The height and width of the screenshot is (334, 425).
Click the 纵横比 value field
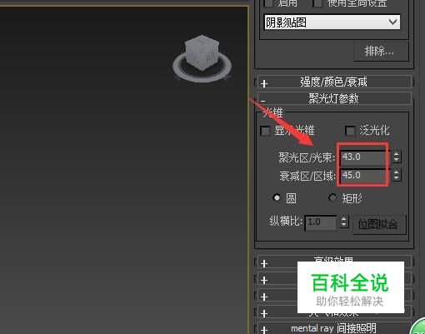(x=321, y=222)
